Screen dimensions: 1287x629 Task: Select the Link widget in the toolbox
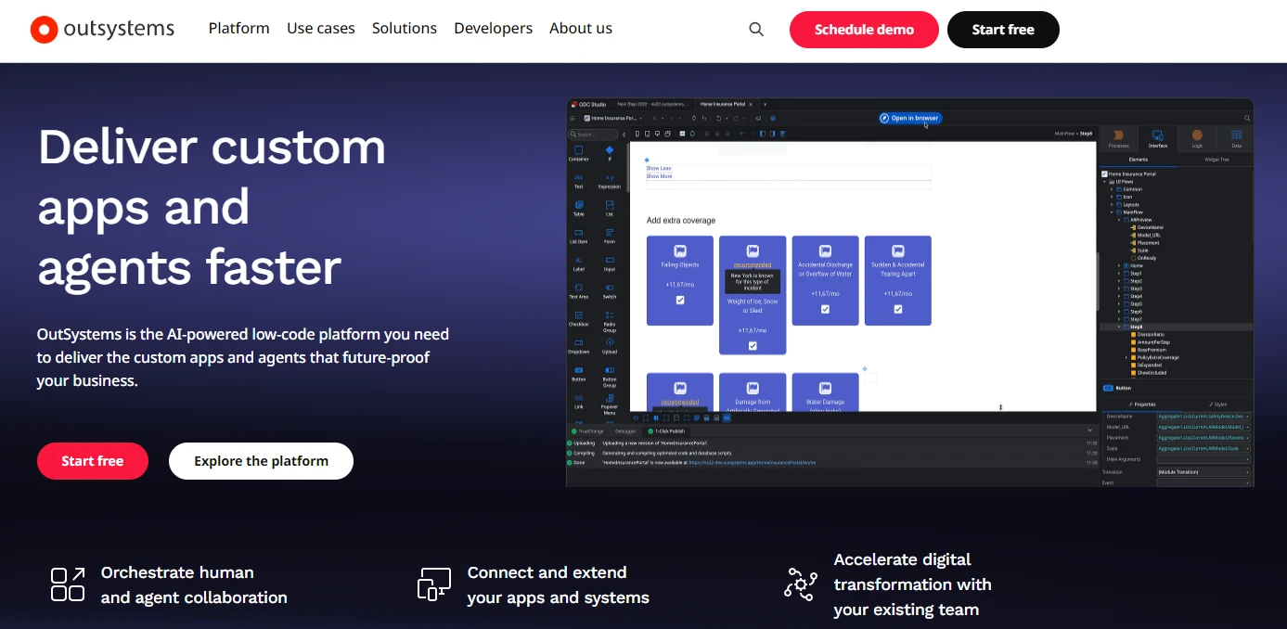pyautogui.click(x=579, y=401)
